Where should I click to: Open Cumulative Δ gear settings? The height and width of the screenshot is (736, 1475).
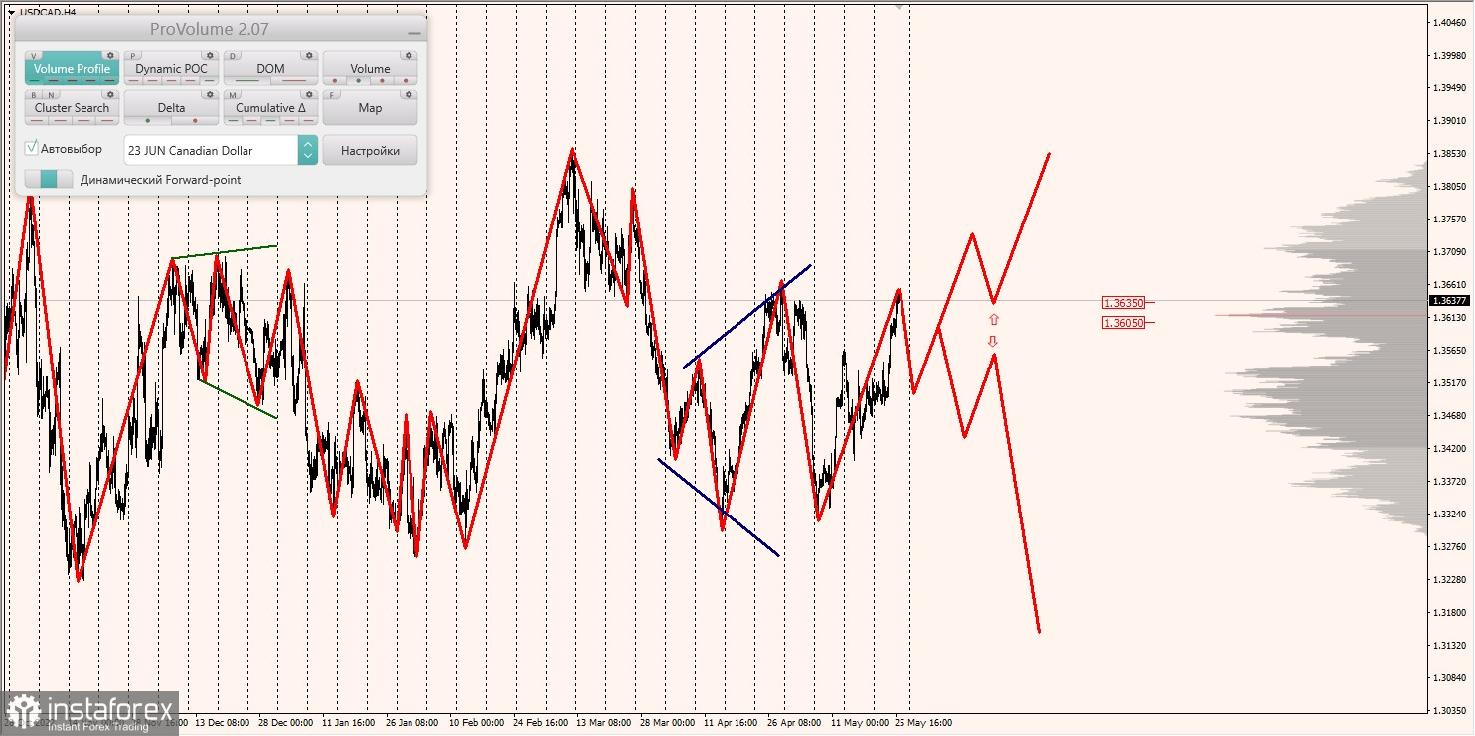(x=309, y=94)
